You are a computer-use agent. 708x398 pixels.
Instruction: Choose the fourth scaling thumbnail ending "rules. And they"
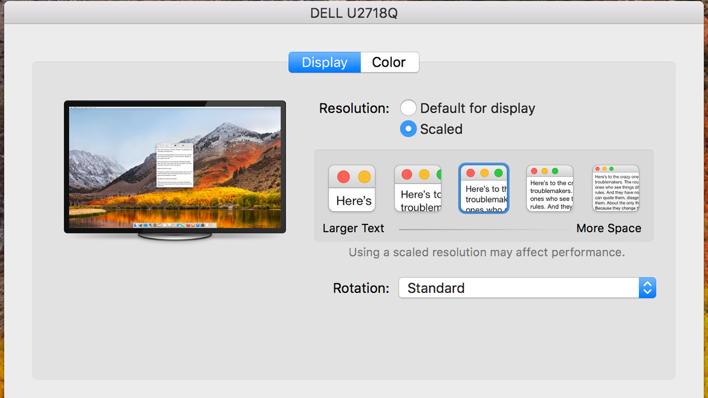(x=550, y=188)
